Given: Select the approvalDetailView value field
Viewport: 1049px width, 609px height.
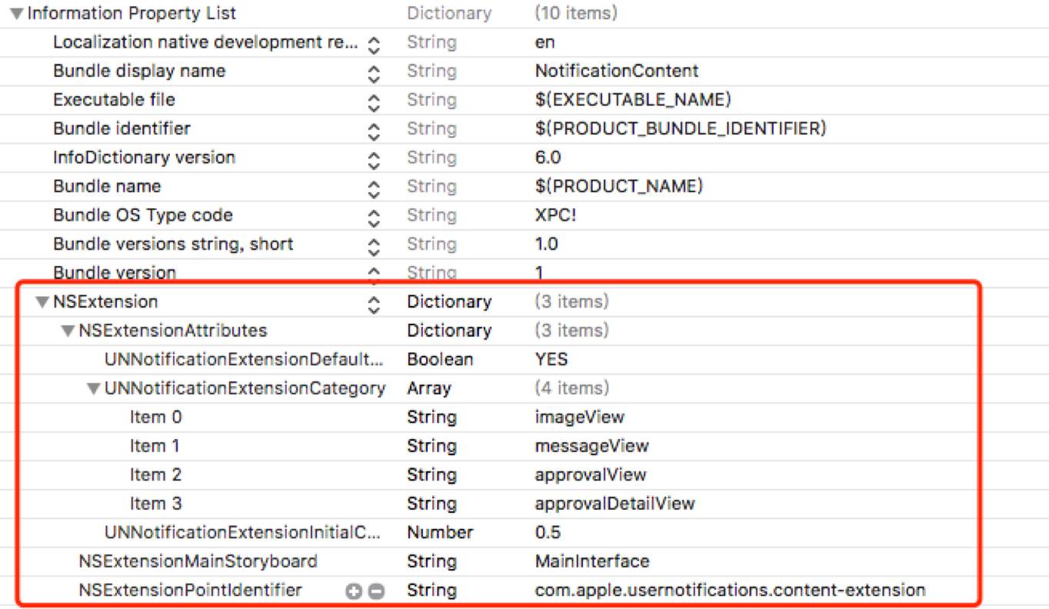Looking at the screenshot, I should coord(614,504).
